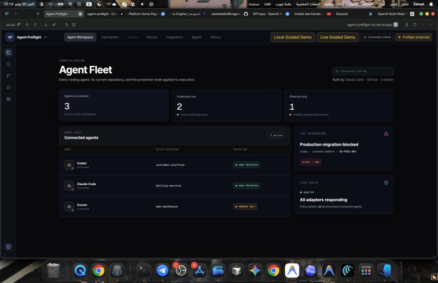This screenshot has width=438, height=283.
Task: Open the git branch icon in sidebar
Action: pyautogui.click(x=8, y=76)
